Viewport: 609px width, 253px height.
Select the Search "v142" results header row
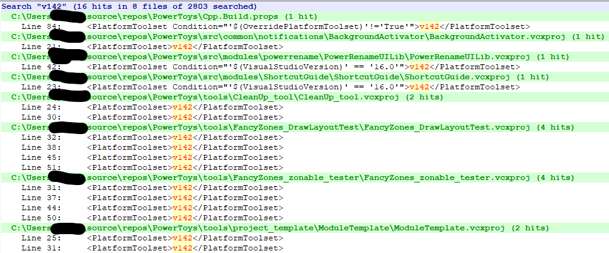305,6
